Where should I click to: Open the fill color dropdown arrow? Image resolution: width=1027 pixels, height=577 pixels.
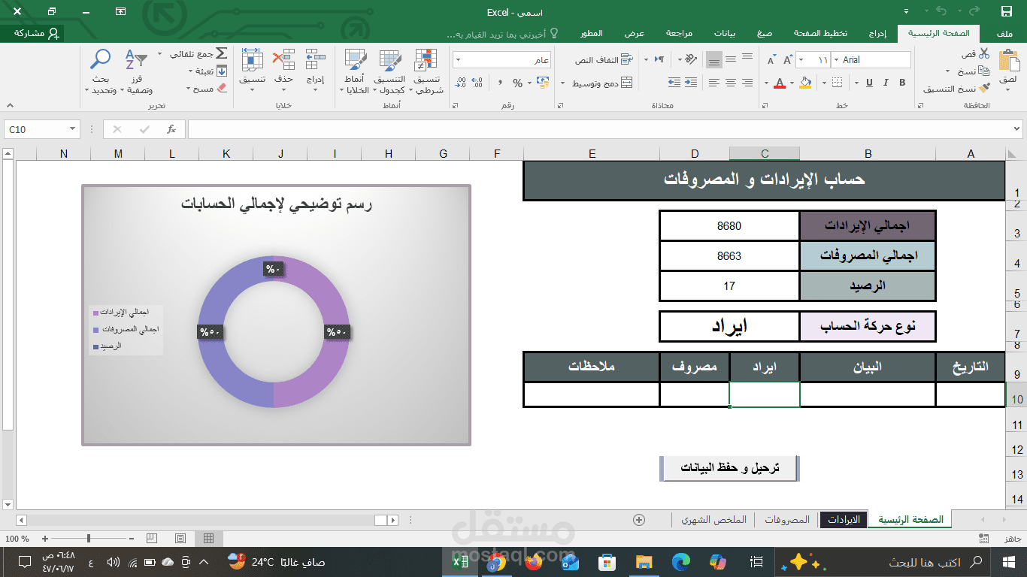click(793, 83)
